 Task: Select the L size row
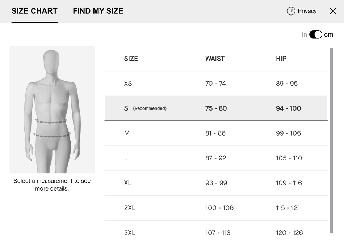click(x=216, y=158)
